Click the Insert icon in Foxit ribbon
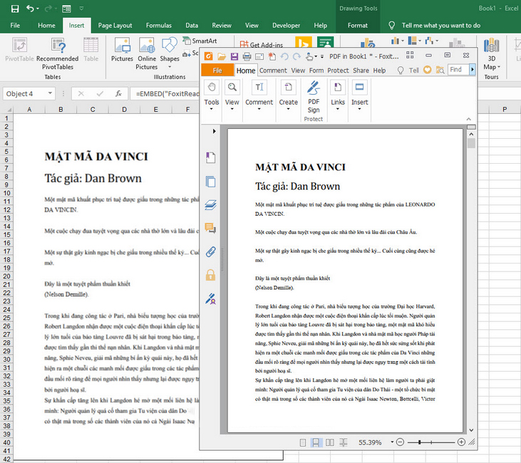521x463 pixels. click(359, 88)
